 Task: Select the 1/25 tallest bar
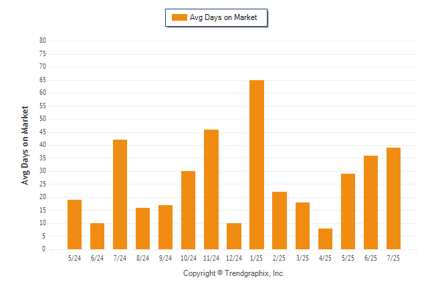tap(257, 164)
